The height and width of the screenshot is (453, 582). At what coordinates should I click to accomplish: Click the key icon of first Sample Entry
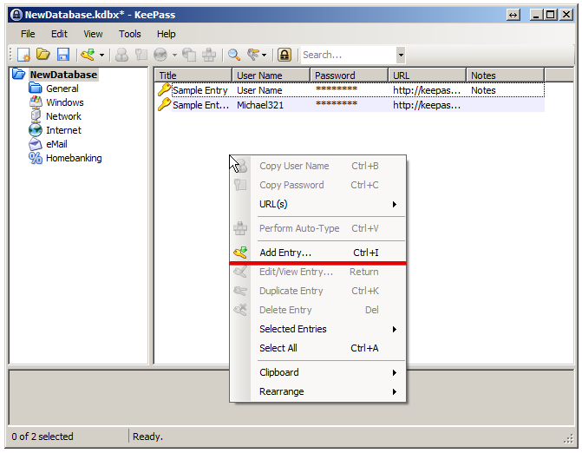click(x=164, y=90)
